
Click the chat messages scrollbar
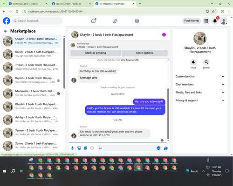click(168, 113)
